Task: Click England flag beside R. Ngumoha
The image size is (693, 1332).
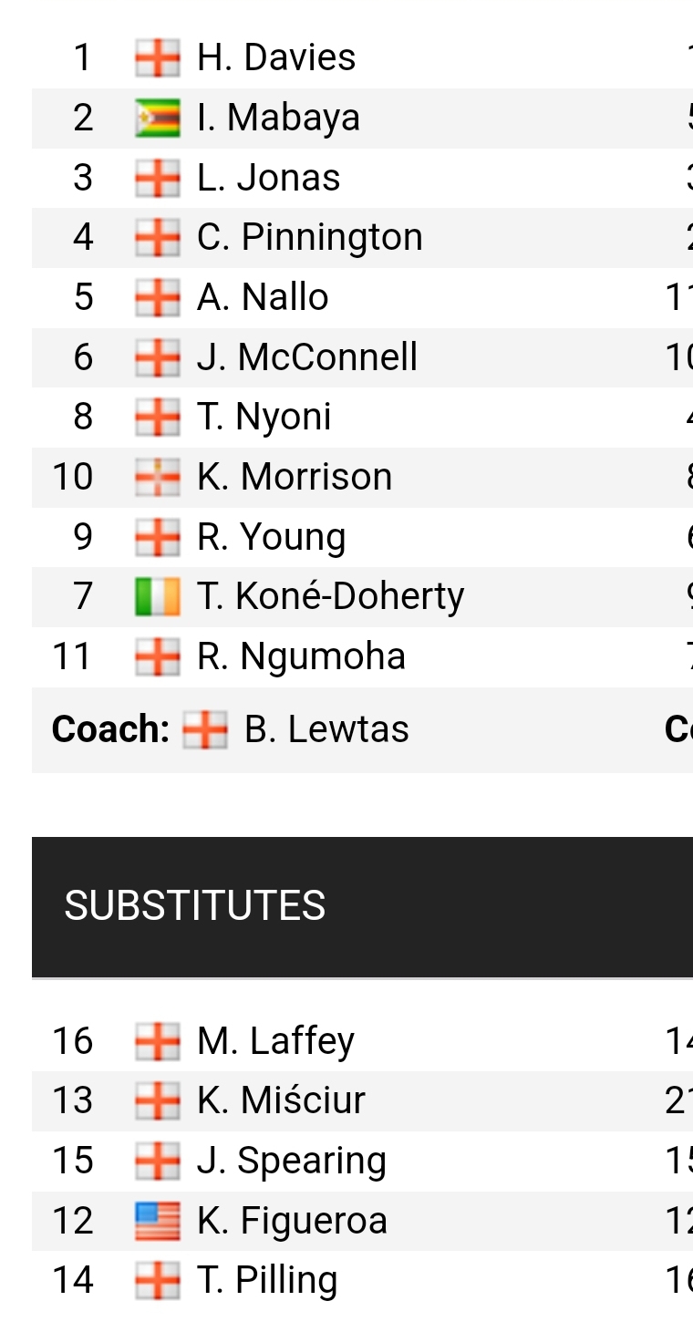Action: [x=157, y=657]
